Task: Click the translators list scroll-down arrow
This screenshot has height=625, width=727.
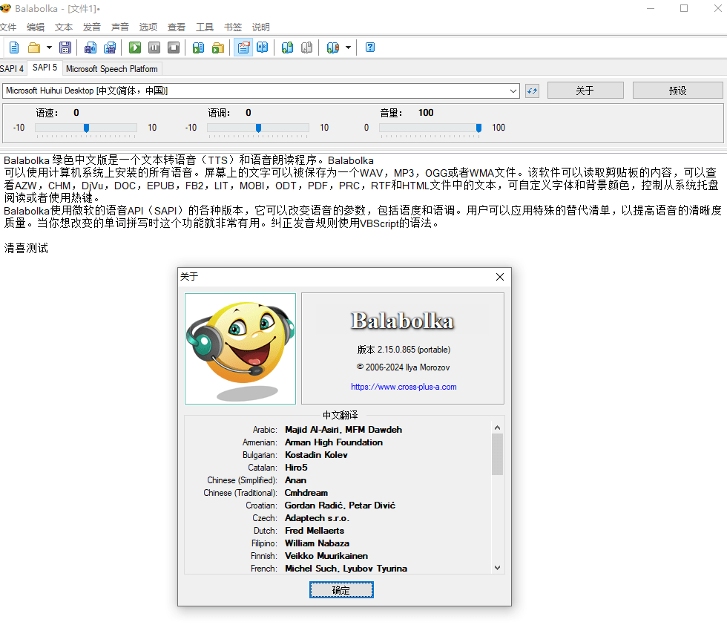Action: pos(497,567)
